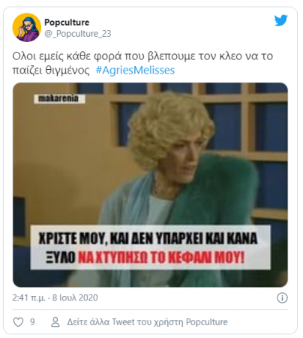Open the Popculture display name
Viewport: 303px width, 338px height.
67,23
